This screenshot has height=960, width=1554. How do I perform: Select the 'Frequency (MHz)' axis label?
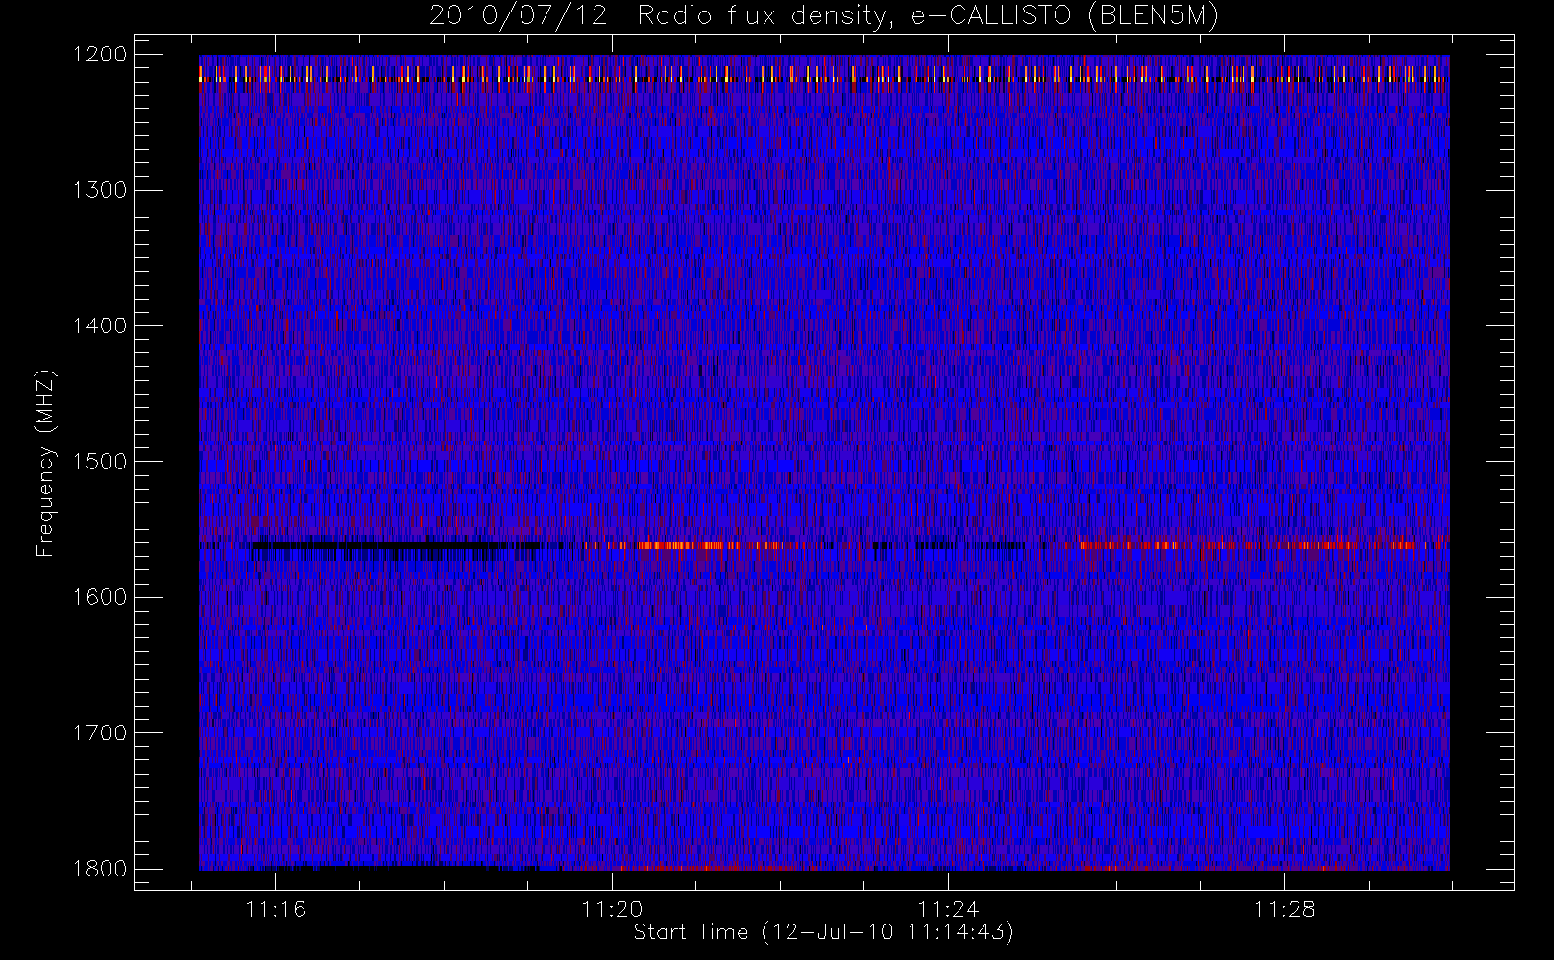(44, 463)
